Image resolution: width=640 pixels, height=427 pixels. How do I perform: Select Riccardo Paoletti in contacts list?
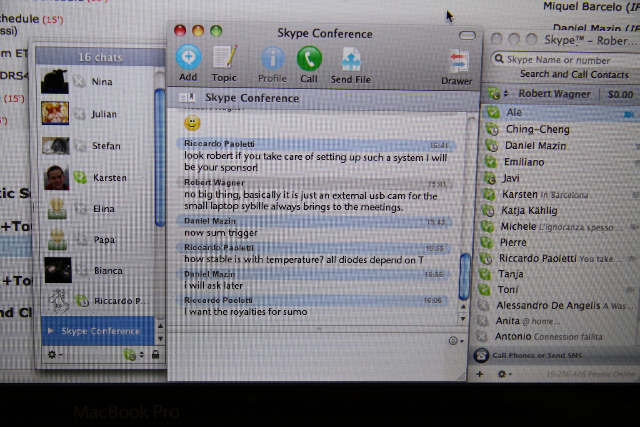[x=537, y=259]
